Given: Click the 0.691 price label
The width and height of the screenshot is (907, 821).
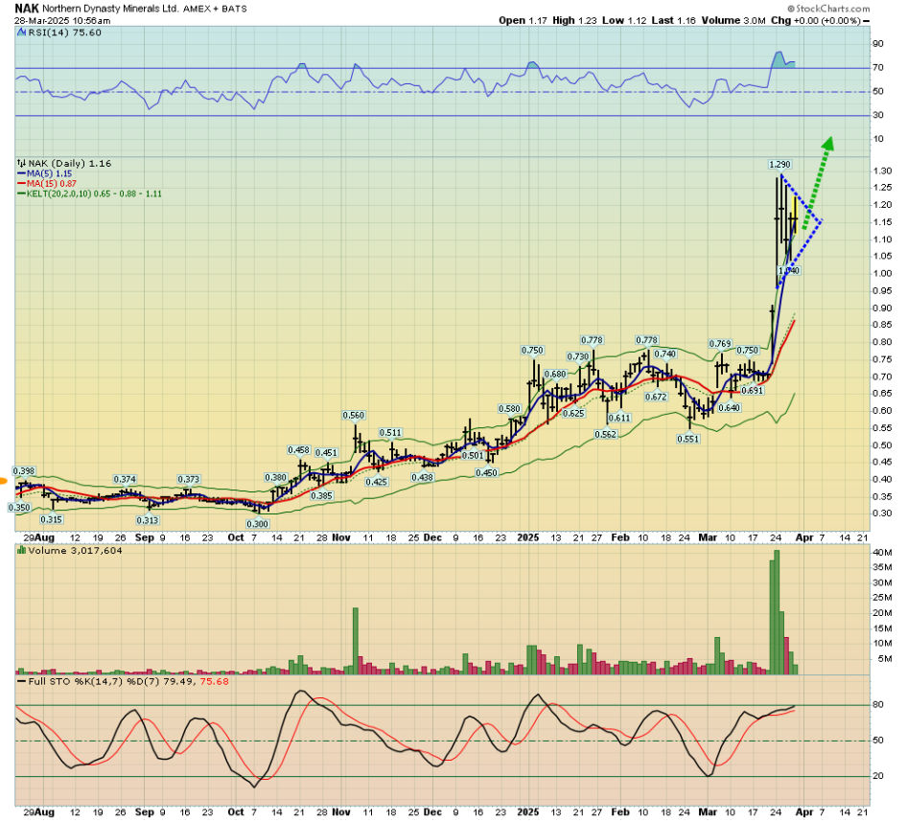Looking at the screenshot, I should point(753,390).
